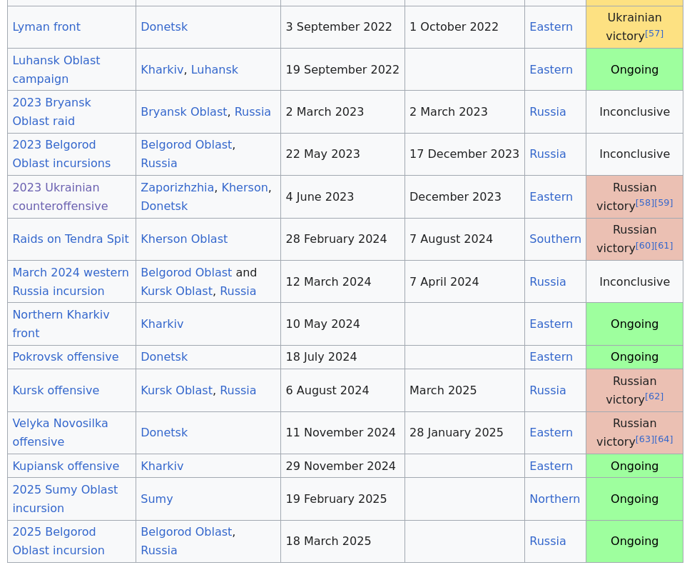Select the date 4 June 2023
697x570 pixels.
click(320, 197)
